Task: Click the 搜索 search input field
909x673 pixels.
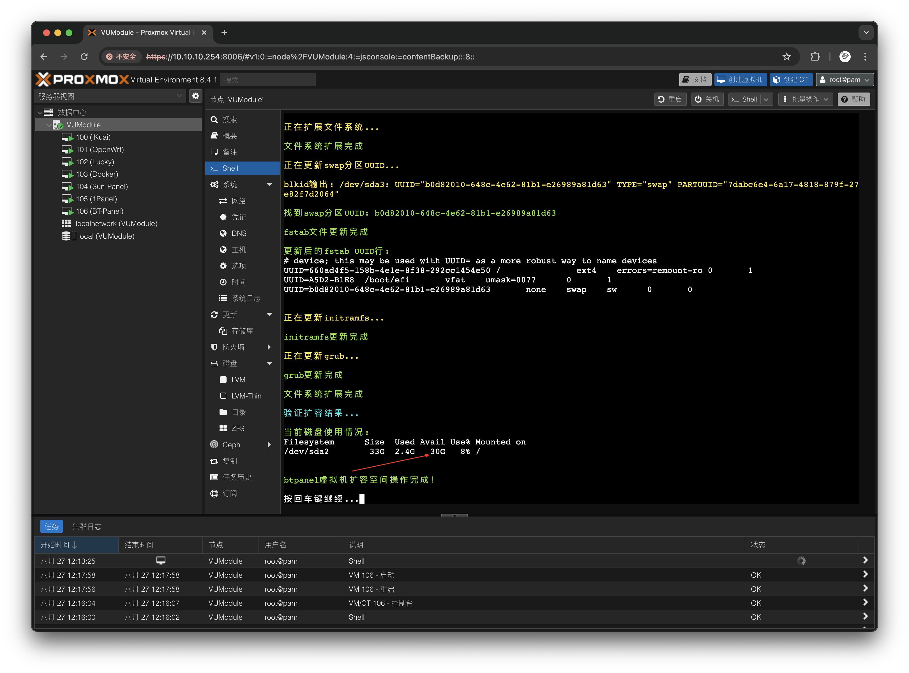Action: [267, 80]
